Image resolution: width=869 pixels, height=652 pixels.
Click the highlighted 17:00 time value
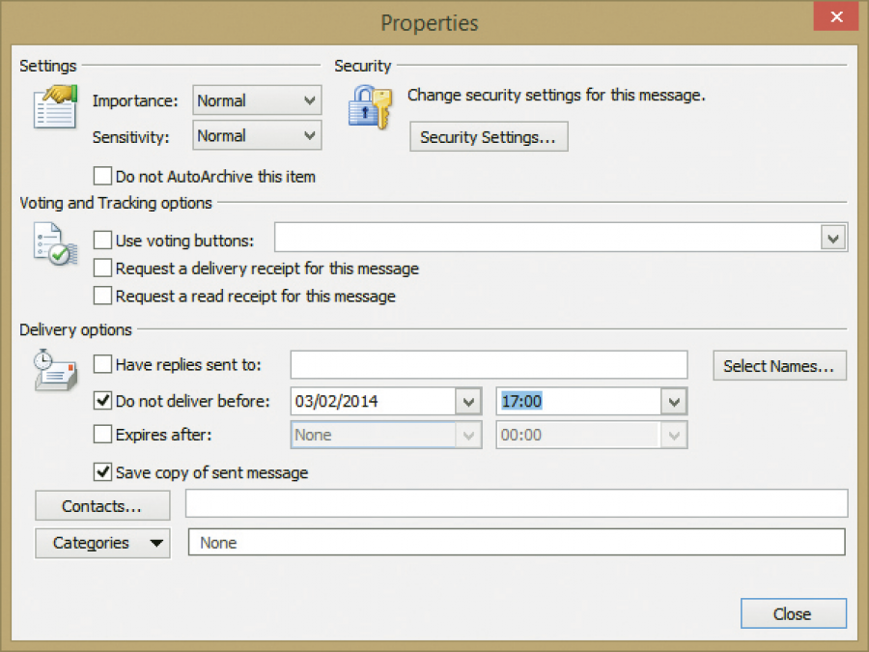coord(521,401)
